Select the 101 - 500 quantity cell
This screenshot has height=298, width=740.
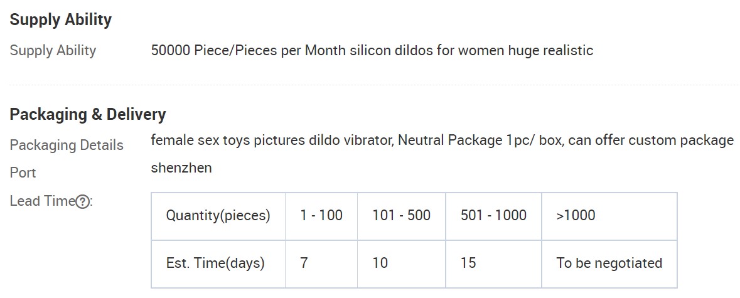[401, 216]
